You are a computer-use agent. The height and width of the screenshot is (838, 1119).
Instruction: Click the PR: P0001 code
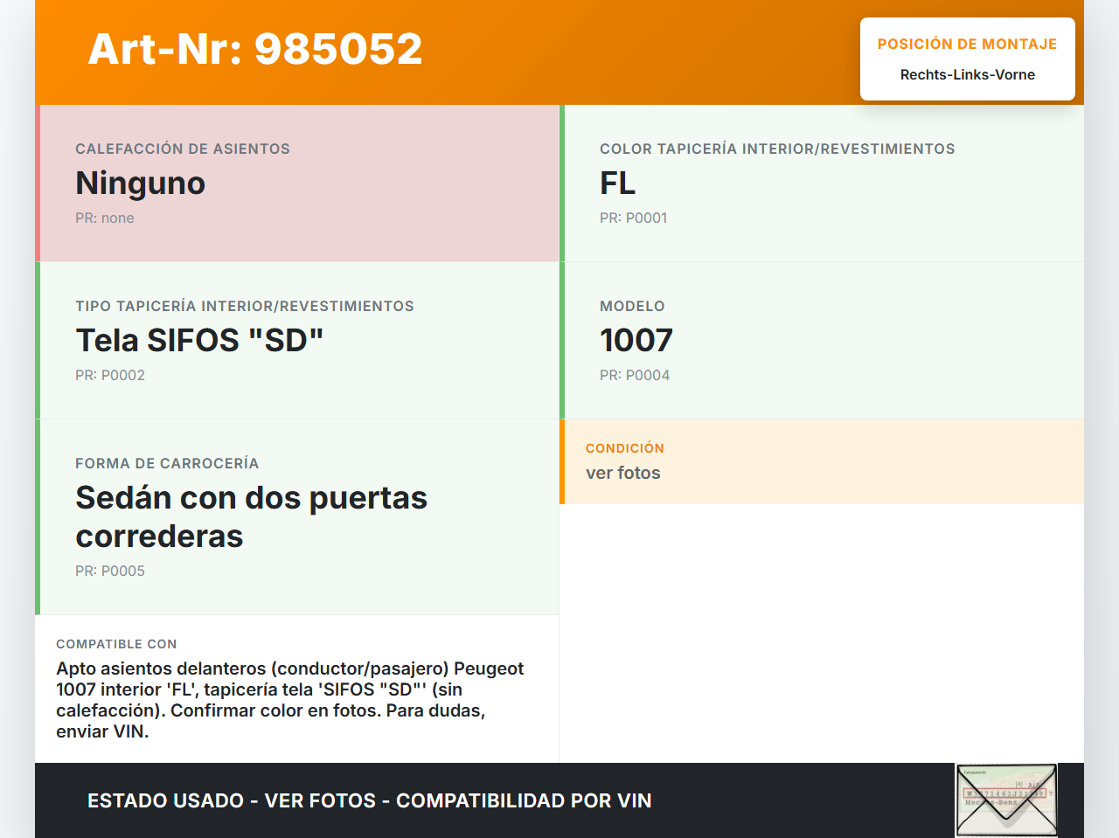click(x=633, y=218)
